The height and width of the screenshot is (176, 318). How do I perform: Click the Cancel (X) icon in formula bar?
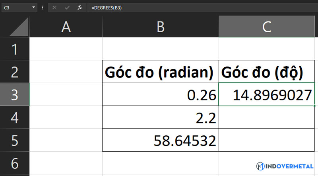pos(54,8)
